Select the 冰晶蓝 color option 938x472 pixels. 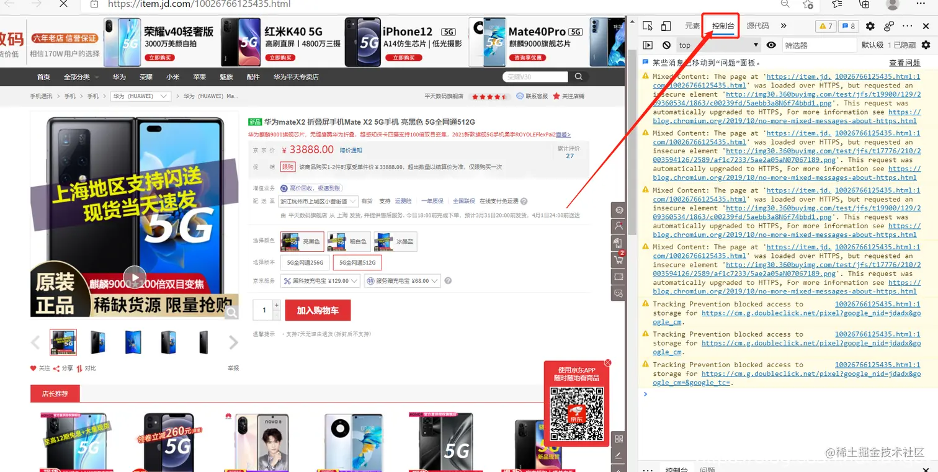(395, 241)
